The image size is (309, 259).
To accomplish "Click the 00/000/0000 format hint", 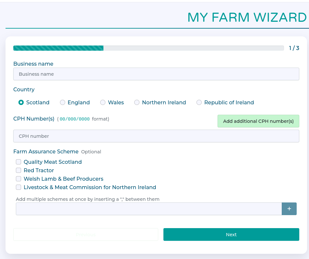I will tap(75, 119).
